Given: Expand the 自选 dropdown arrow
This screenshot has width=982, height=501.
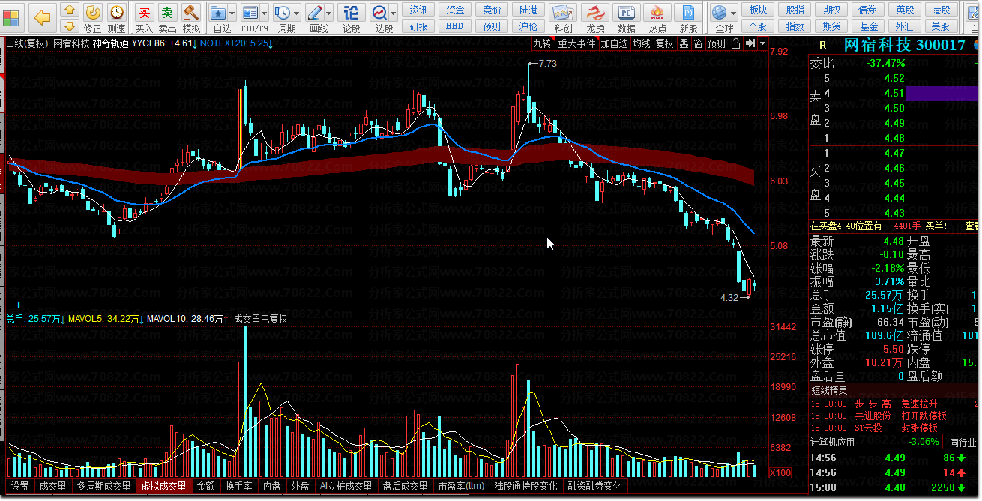Looking at the screenshot, I should coord(232,13).
